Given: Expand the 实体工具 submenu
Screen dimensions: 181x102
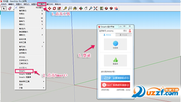Looking at the screenshot, I should pos(30,42).
